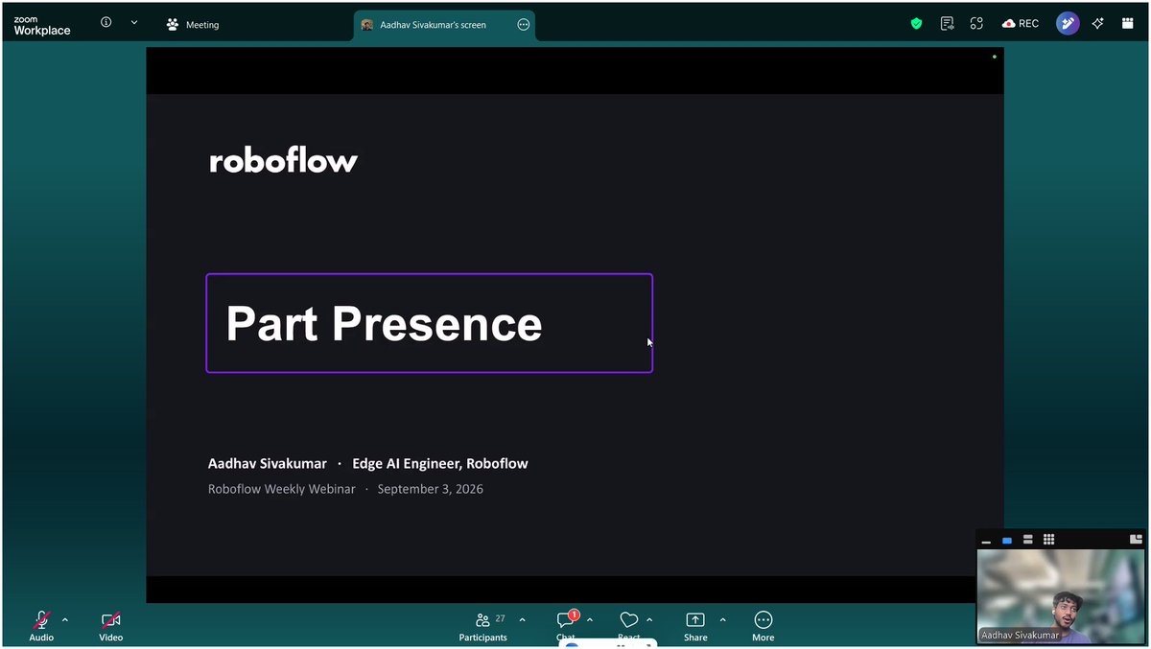Expand the Participants options chevron
Viewport: 1151px width, 649px height.
tap(522, 620)
